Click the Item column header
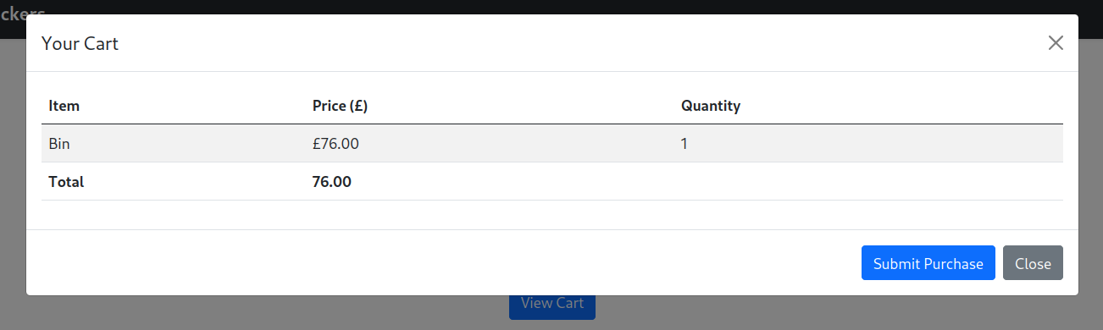 (64, 106)
